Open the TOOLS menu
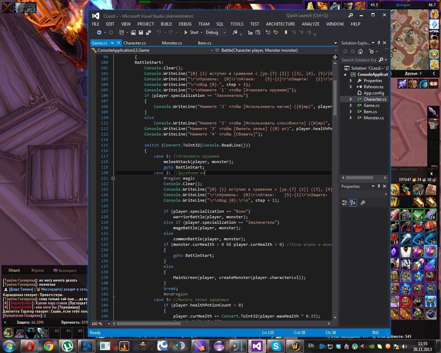The height and width of the screenshot is (353, 441). pos(237,24)
